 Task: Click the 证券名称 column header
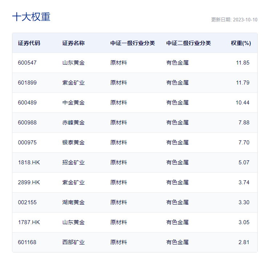[x=73, y=43]
